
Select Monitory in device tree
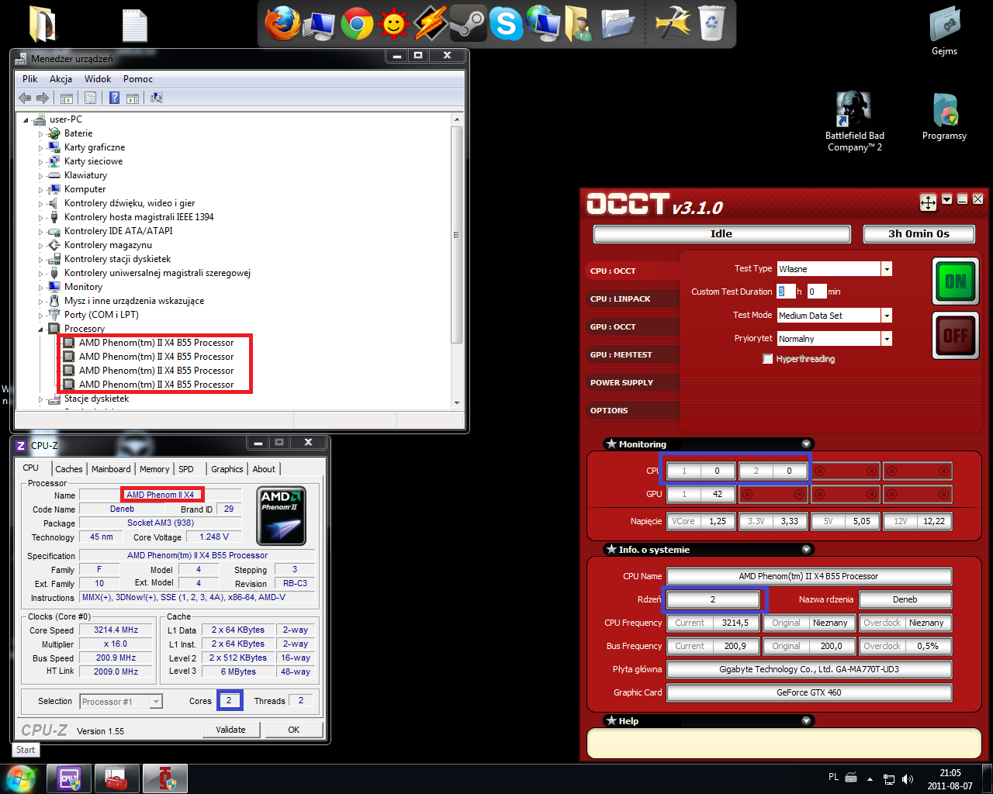[x=83, y=287]
